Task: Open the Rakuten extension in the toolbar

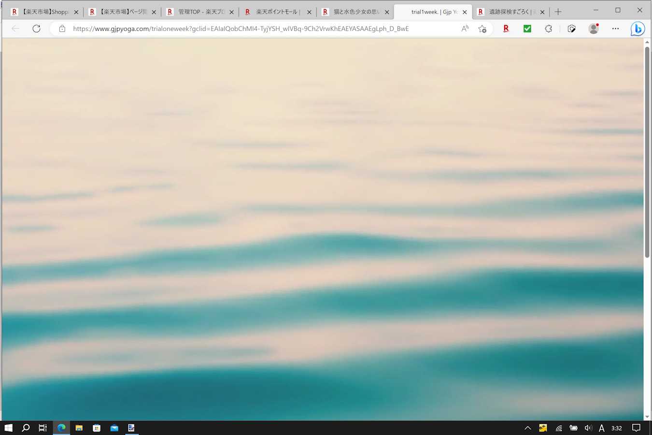Action: (x=506, y=29)
